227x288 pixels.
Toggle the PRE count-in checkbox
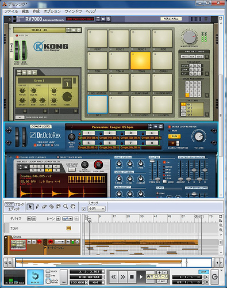click(x=48, y=275)
